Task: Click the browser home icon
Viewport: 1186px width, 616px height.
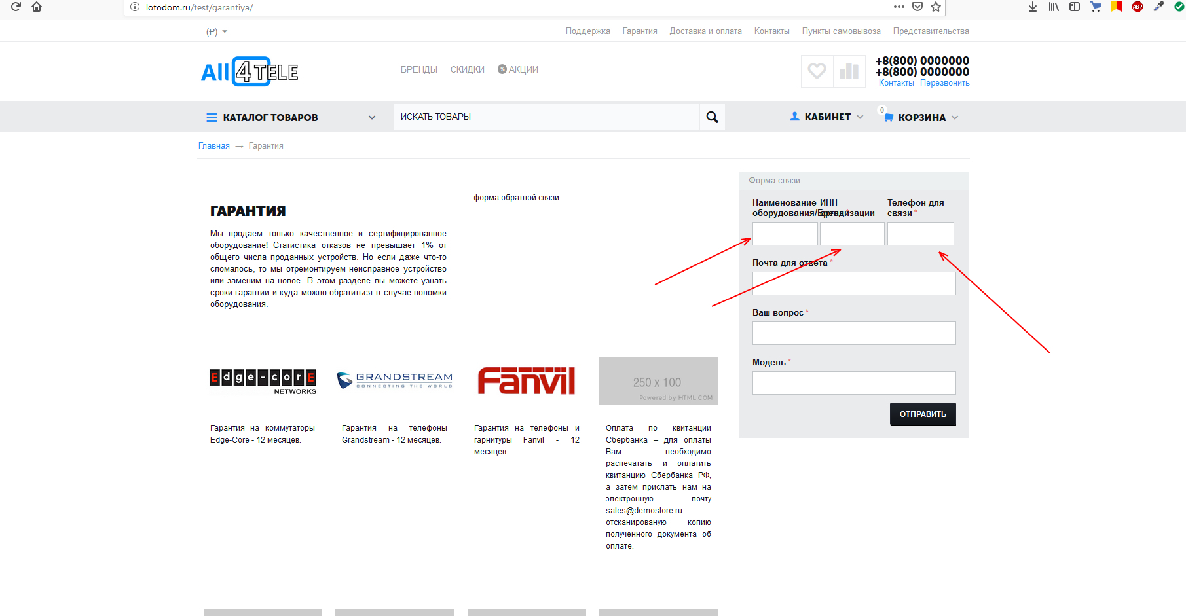Action: pyautogui.click(x=37, y=7)
